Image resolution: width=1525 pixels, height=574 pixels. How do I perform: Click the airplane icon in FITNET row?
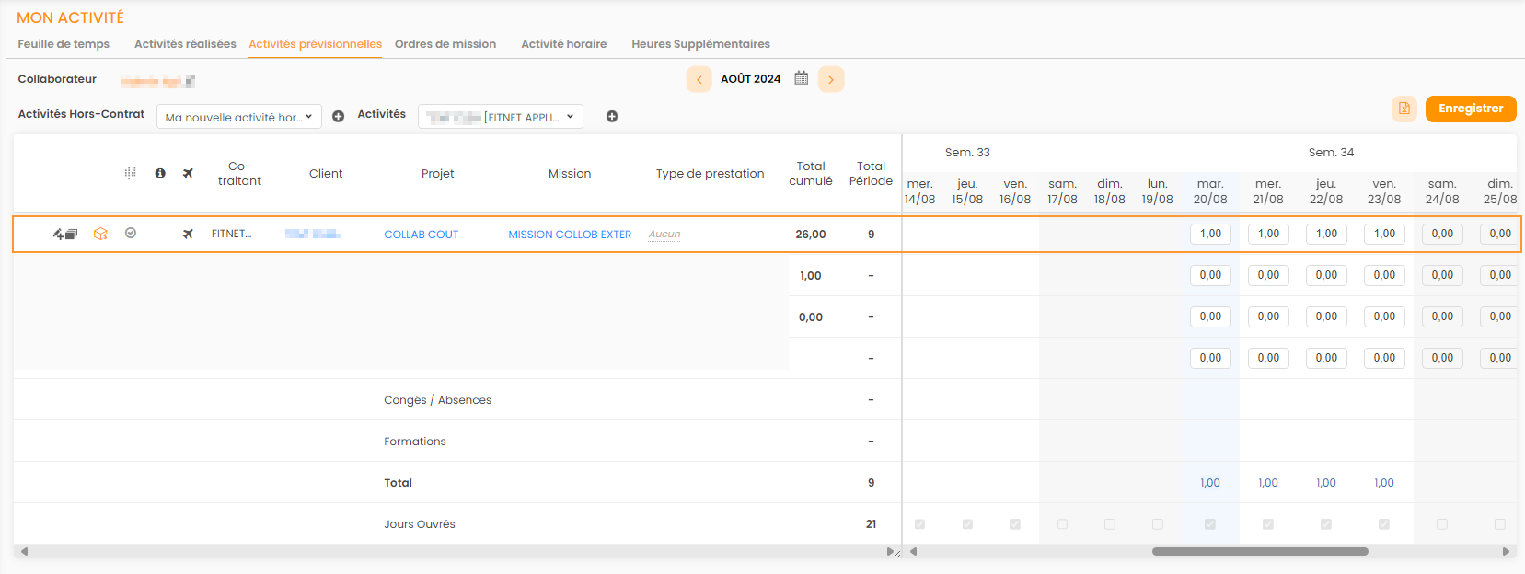[188, 234]
